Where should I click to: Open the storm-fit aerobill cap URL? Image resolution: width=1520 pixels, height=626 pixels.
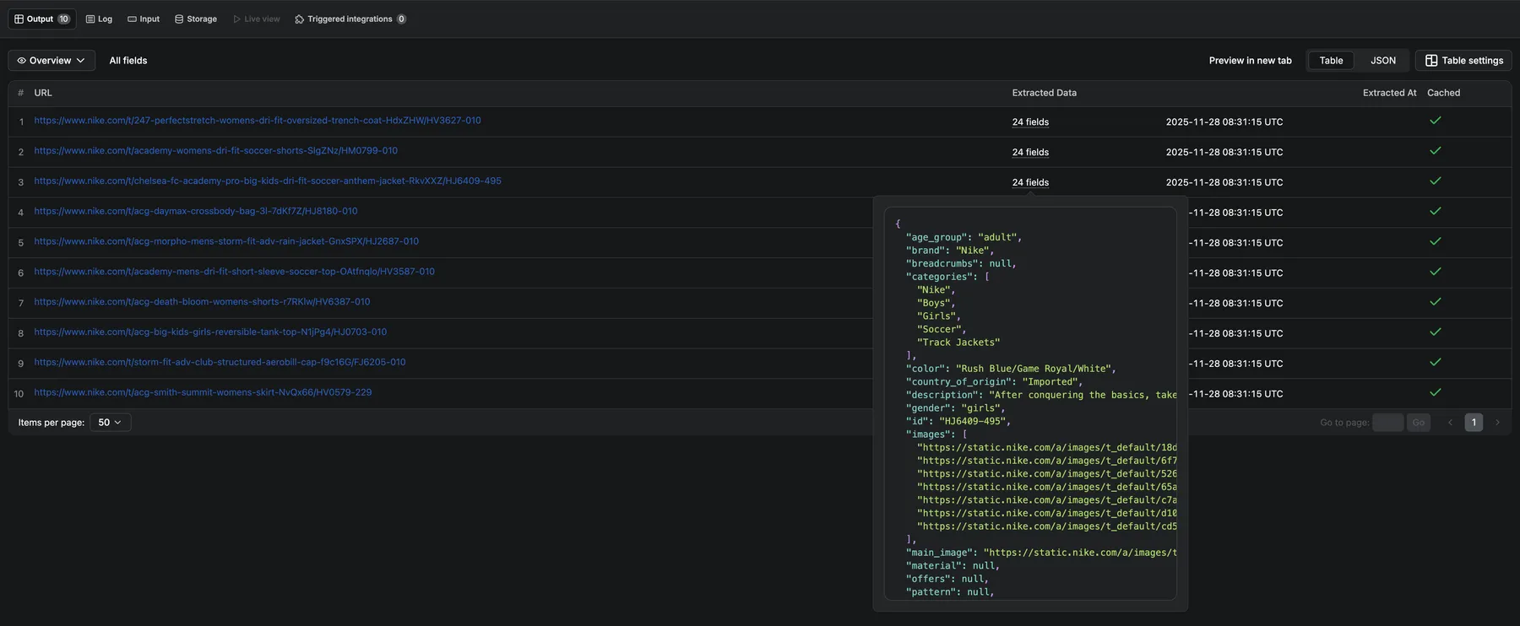click(x=220, y=363)
